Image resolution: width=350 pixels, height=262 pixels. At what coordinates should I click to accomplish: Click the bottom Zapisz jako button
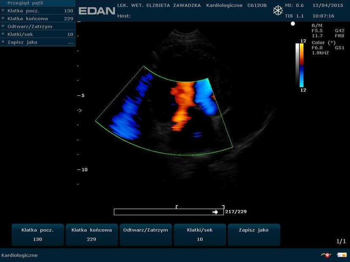tap(254, 235)
